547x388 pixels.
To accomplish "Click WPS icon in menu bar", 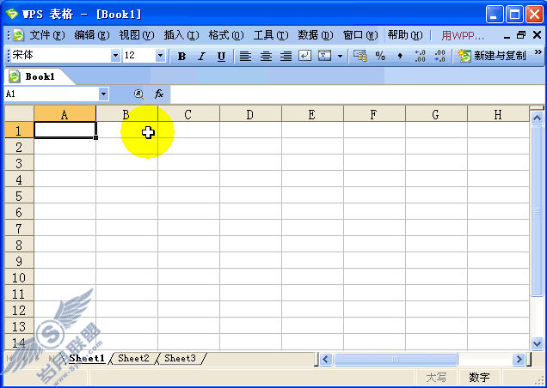I will coord(18,35).
